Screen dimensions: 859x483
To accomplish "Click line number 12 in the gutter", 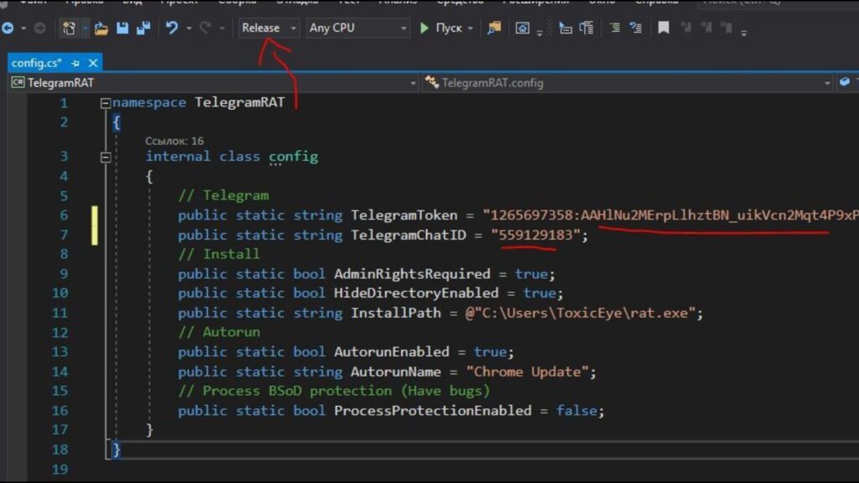I will pyautogui.click(x=60, y=333).
